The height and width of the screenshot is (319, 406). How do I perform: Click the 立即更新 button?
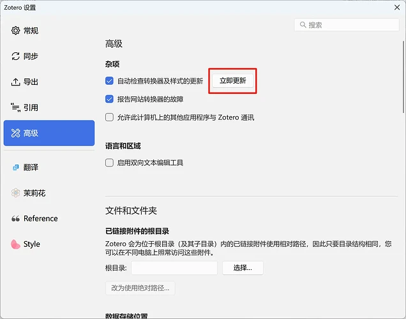[x=233, y=81]
